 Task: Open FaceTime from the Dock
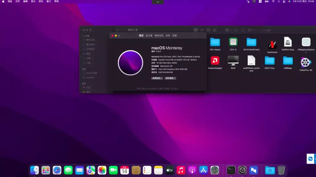tap(113, 170)
